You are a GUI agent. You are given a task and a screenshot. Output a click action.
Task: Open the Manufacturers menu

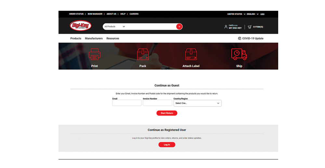coord(94,39)
